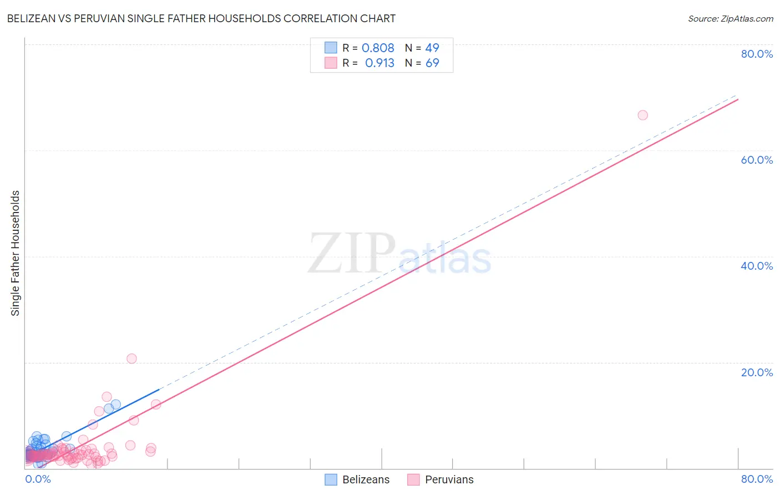Click the 40.0% y-axis label
Viewport: 780px width, 495px height.
(x=757, y=266)
